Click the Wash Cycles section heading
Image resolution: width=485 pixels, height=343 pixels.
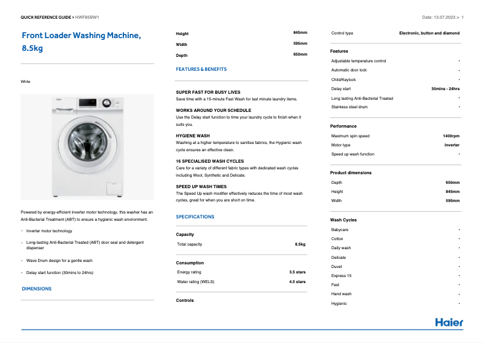click(x=343, y=220)
